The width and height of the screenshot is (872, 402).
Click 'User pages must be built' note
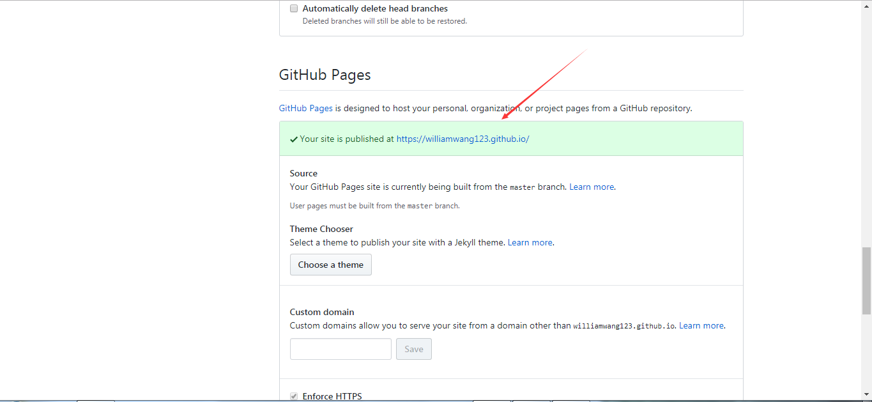(375, 206)
